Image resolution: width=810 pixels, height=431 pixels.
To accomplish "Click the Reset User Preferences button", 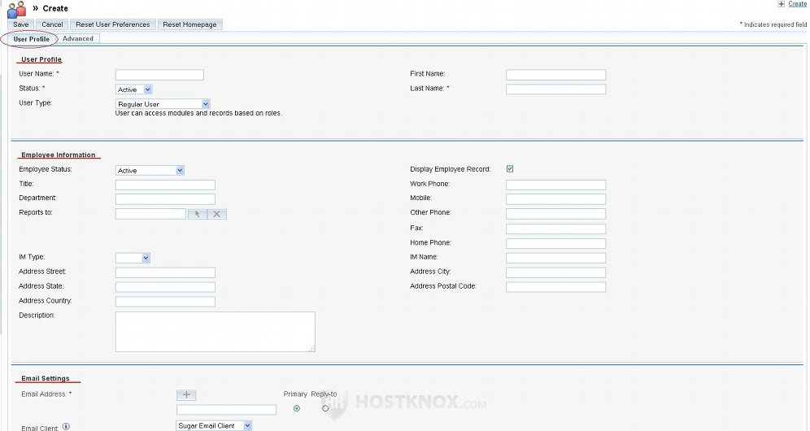I will click(x=113, y=24).
